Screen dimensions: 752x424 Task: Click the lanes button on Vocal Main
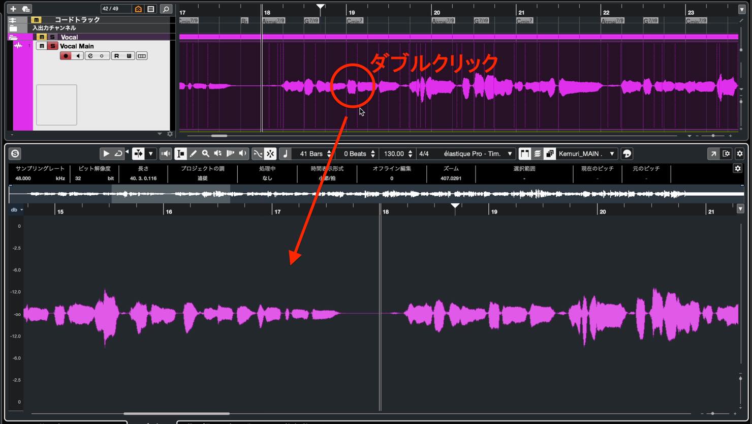point(142,56)
